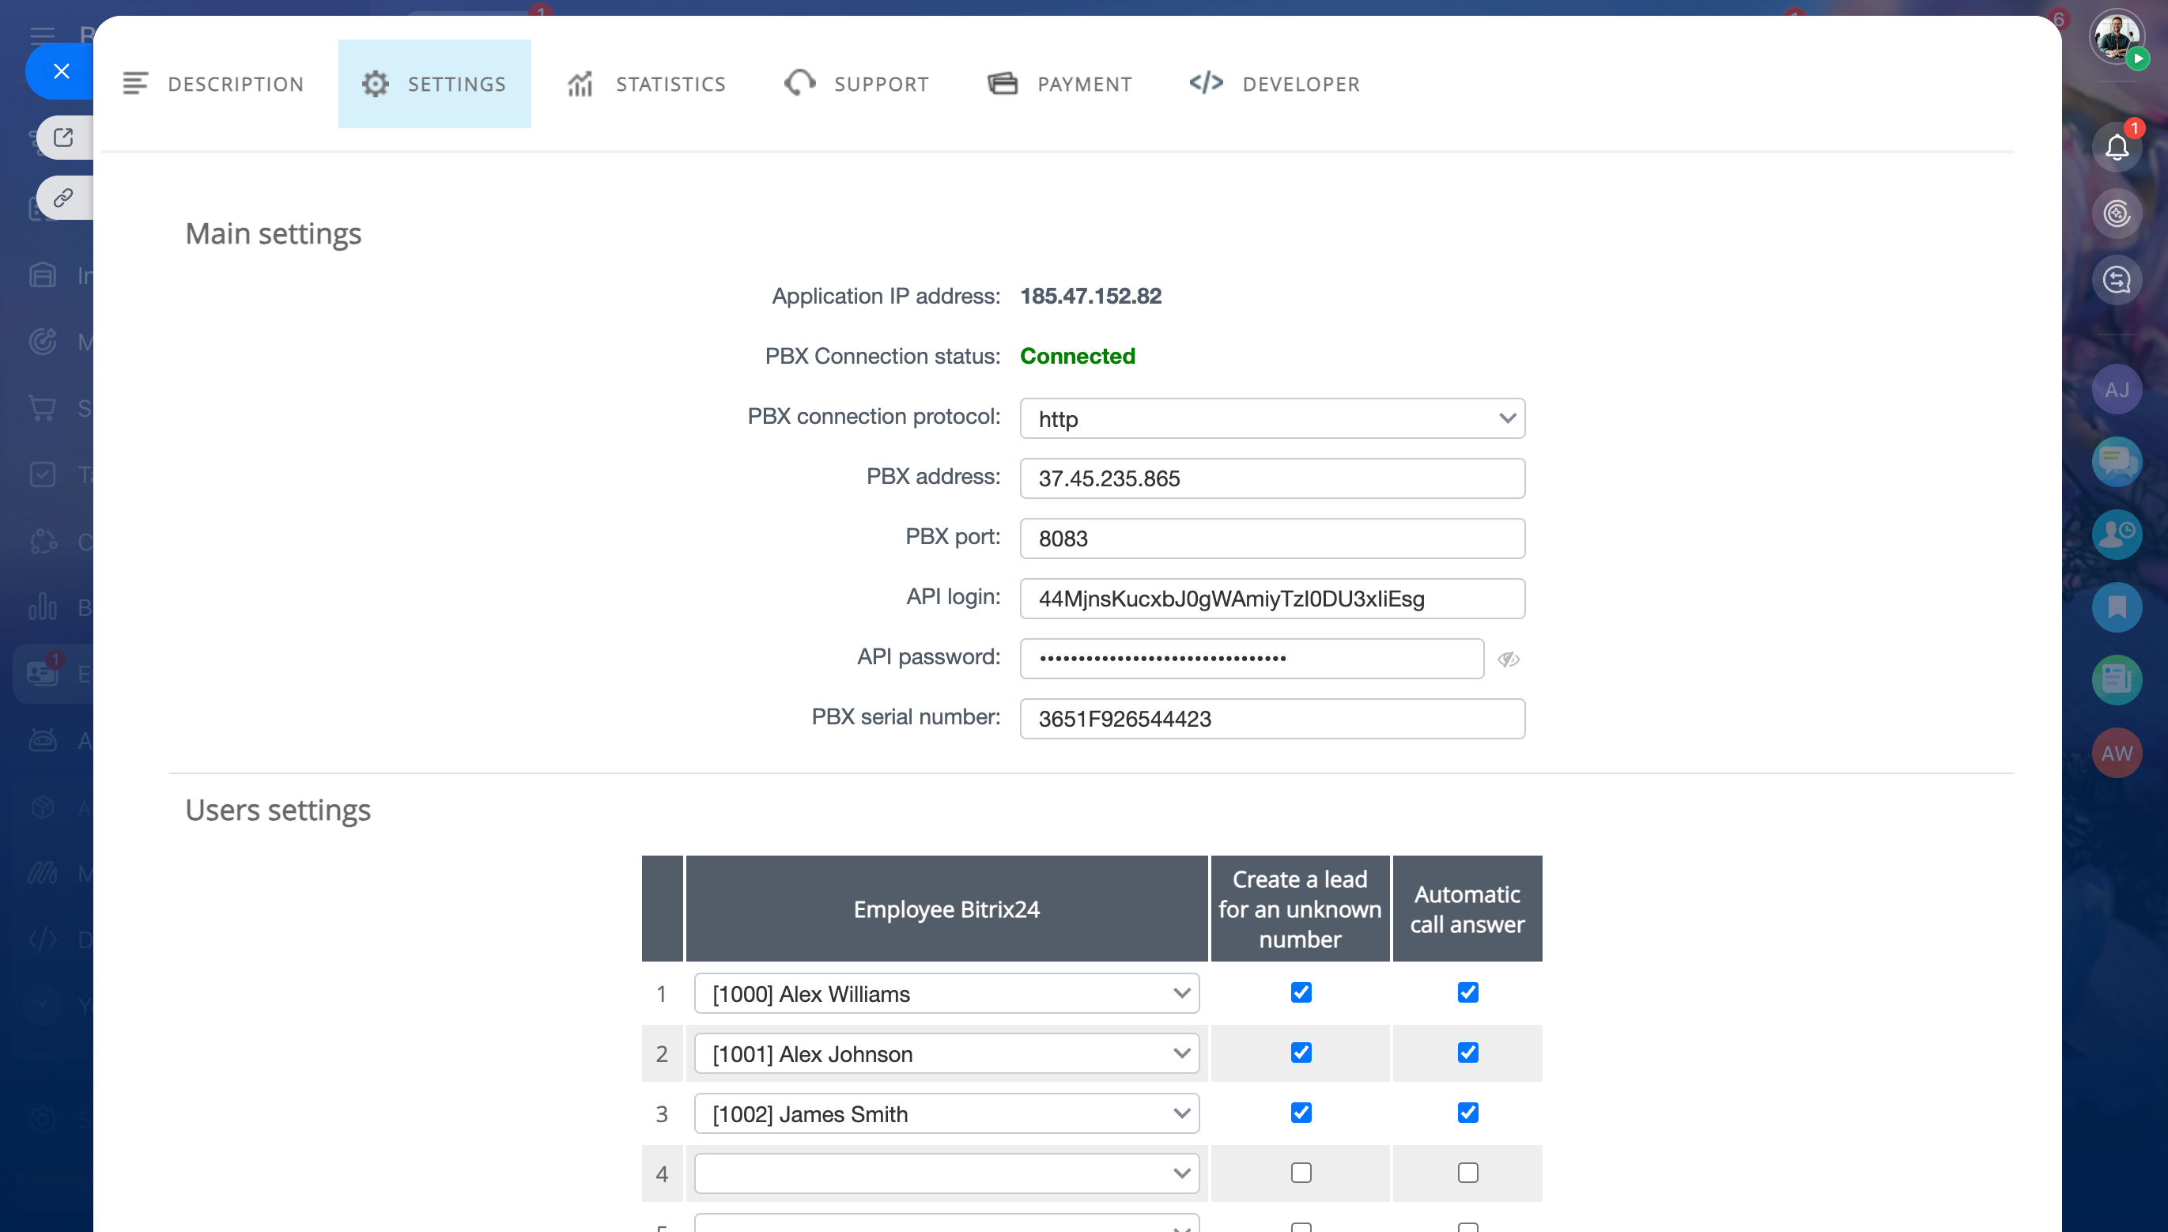Disable Automatic call answer for James Smith
2168x1232 pixels.
coord(1467,1113)
